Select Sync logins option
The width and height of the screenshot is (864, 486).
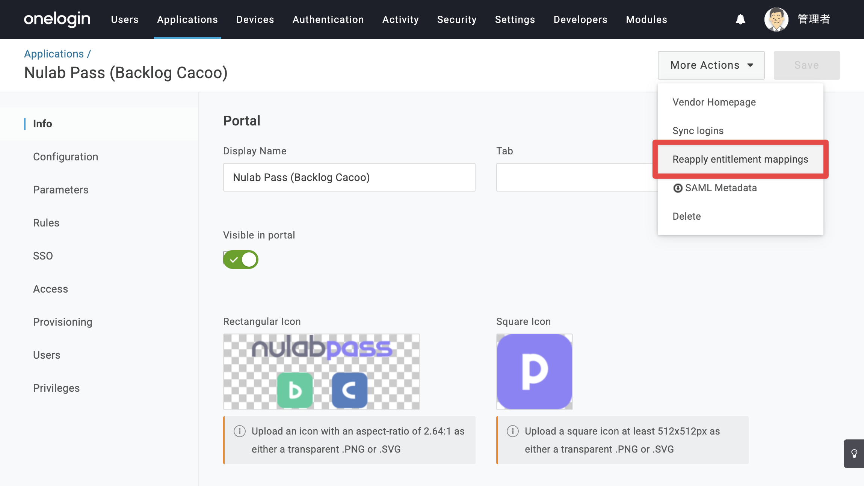[x=740, y=131]
